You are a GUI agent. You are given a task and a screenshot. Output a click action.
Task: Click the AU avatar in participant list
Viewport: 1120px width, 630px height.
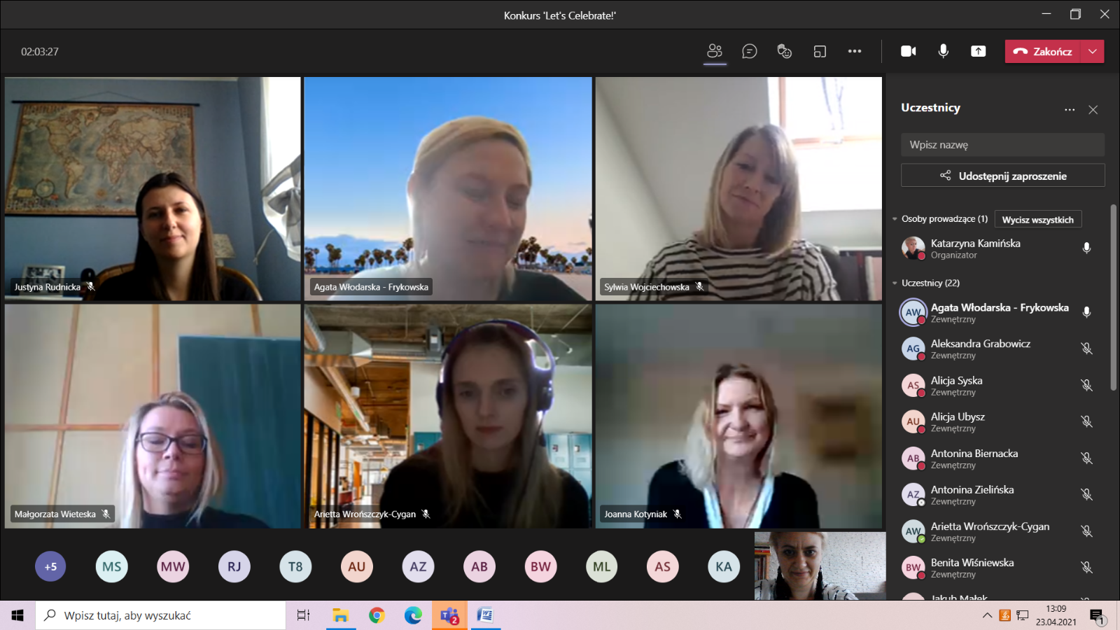913,421
